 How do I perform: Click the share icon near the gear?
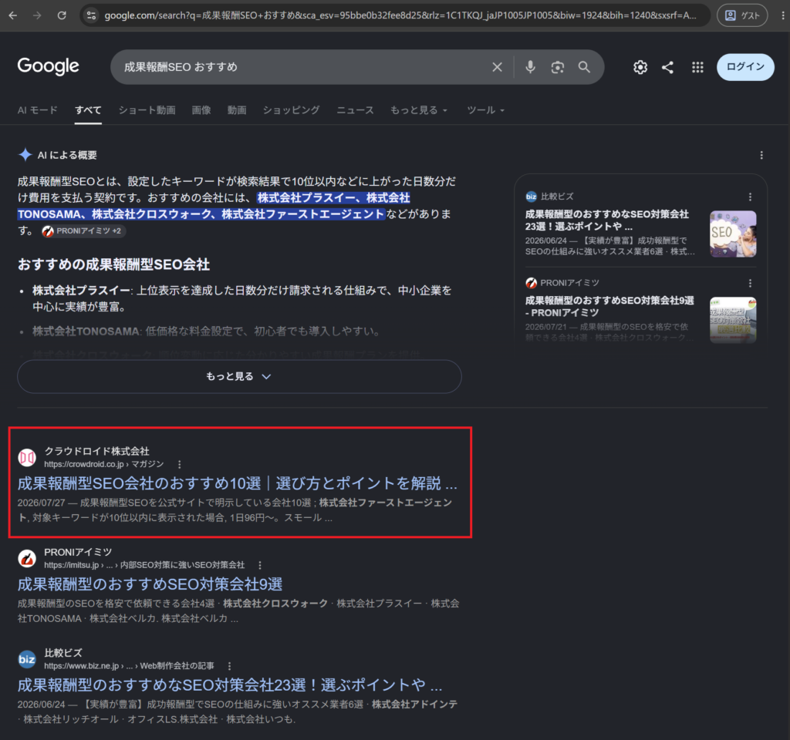[667, 67]
